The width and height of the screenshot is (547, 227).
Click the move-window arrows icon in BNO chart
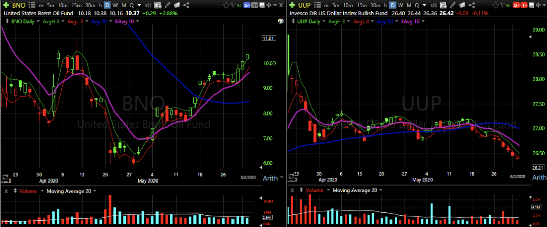(269, 5)
